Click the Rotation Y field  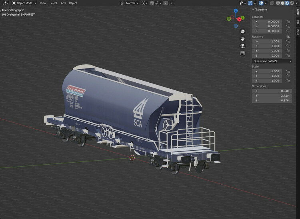(267, 51)
